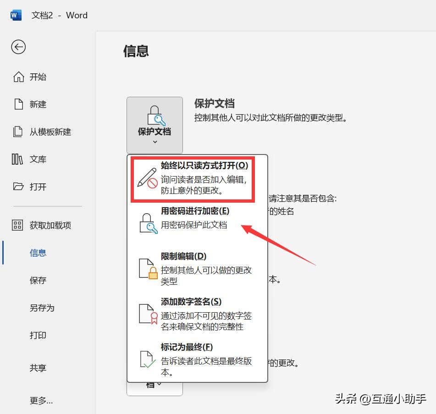Choose 另存为 in the sidebar

click(42, 308)
